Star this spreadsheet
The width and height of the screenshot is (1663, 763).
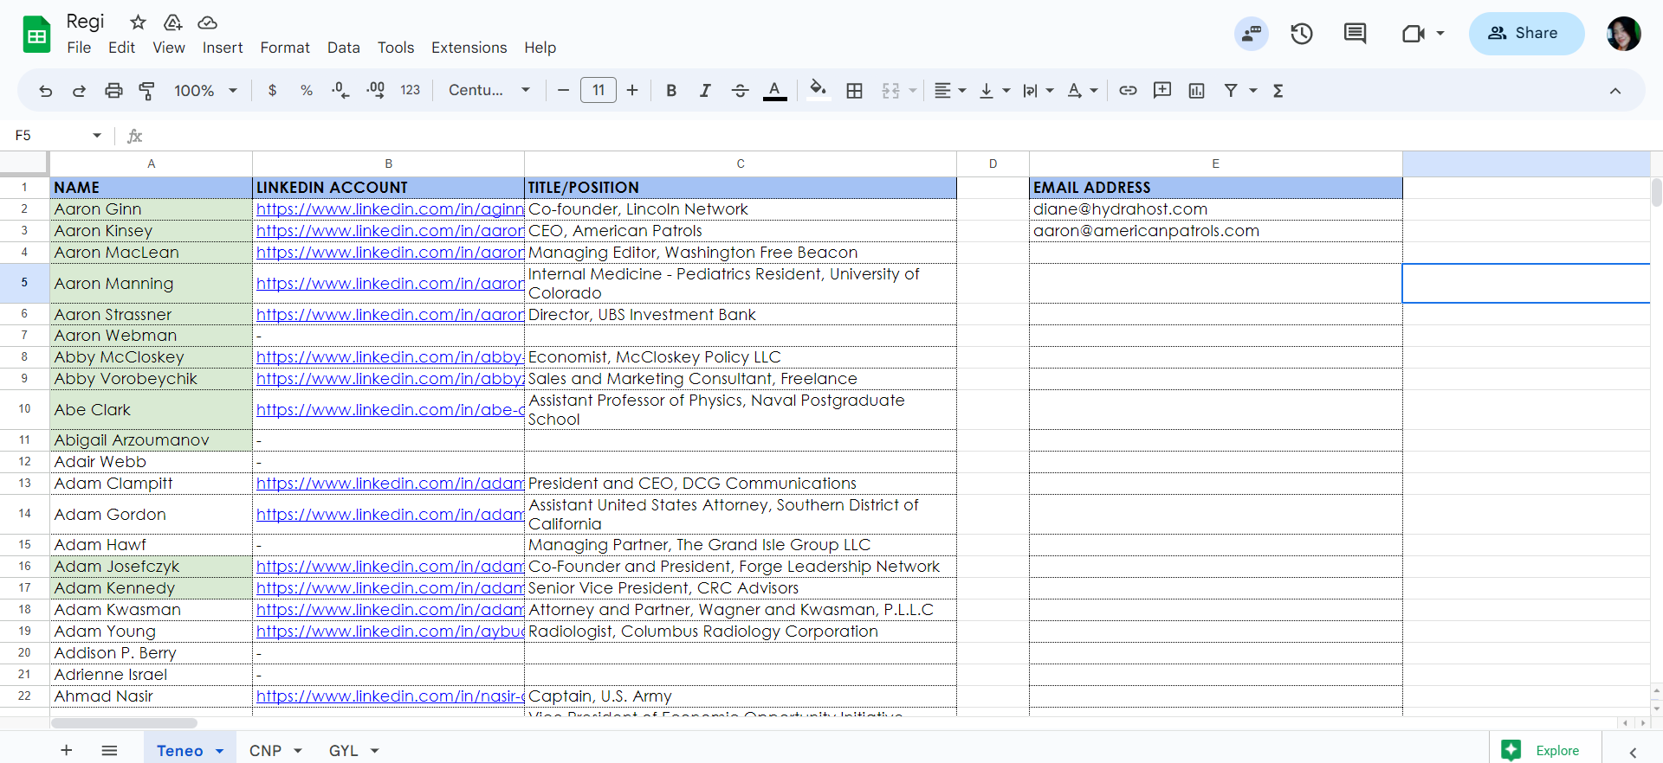[138, 22]
